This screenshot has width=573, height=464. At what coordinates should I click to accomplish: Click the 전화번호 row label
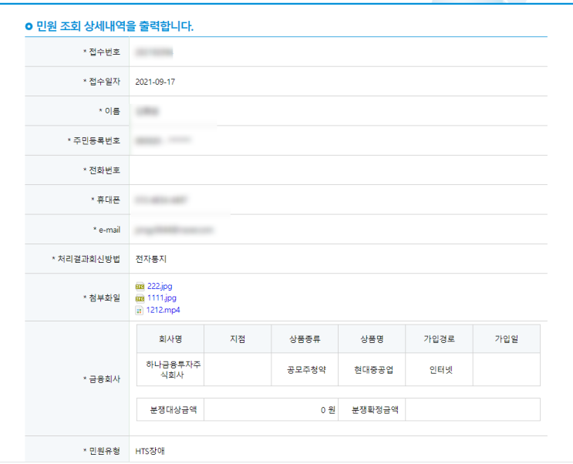pos(102,170)
